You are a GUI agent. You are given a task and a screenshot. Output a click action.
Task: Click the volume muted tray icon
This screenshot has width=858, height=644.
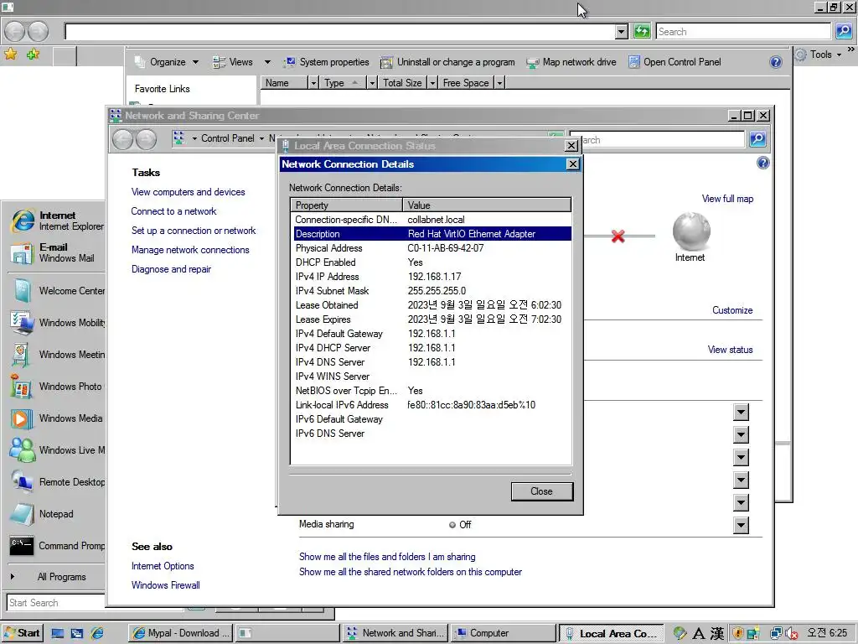click(x=791, y=634)
